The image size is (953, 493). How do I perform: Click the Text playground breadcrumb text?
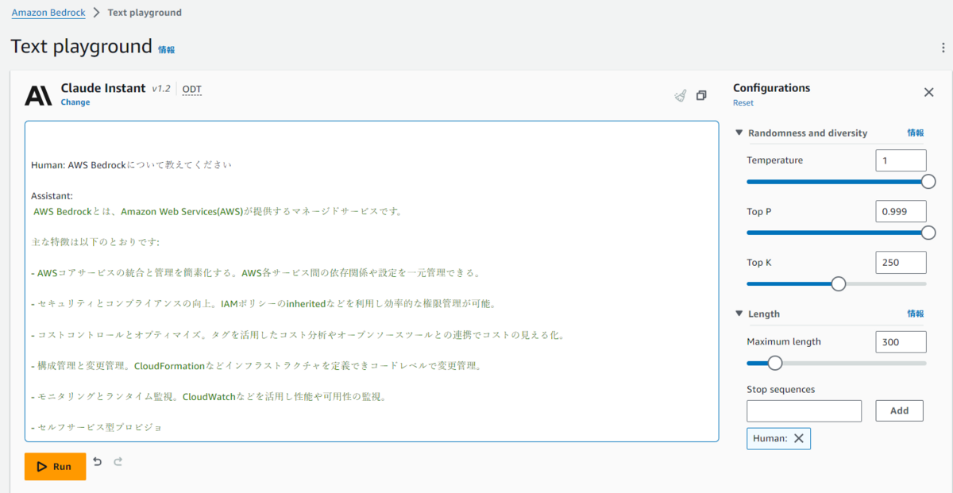(x=145, y=13)
